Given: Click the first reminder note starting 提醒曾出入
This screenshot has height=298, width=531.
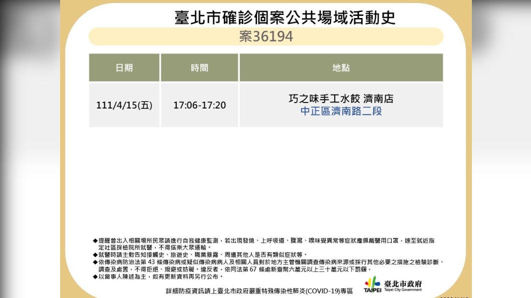Looking at the screenshot, I should pyautogui.click(x=263, y=244).
